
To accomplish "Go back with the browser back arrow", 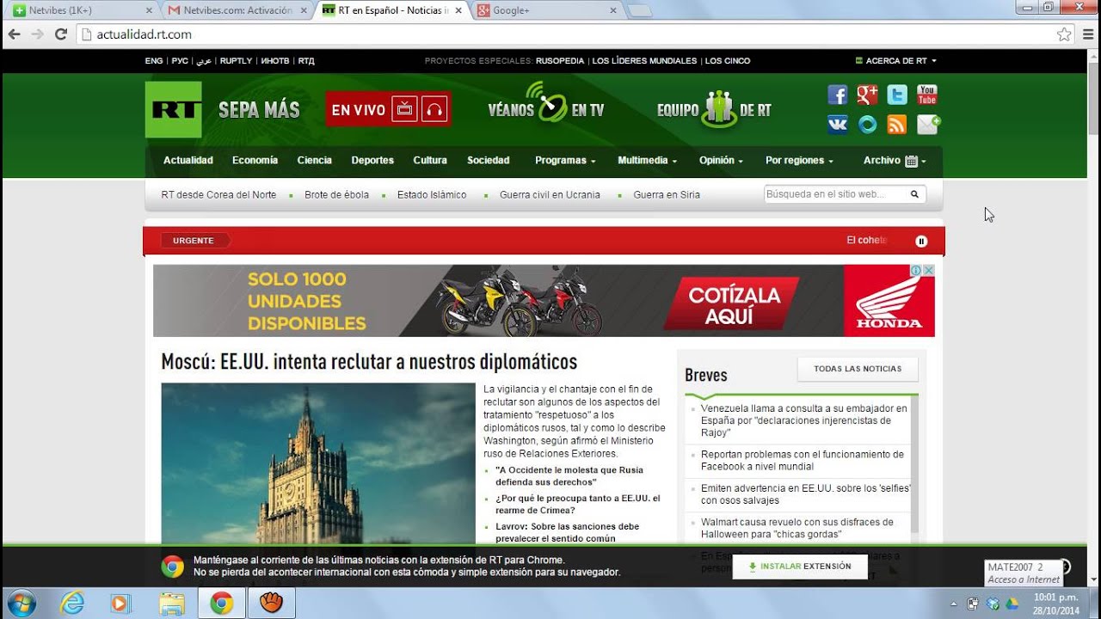I will [x=14, y=34].
